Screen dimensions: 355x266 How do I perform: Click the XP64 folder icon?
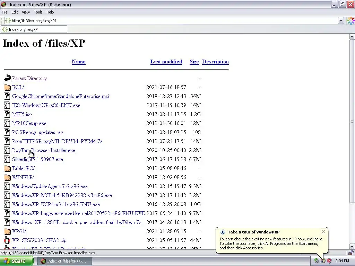tap(7, 232)
